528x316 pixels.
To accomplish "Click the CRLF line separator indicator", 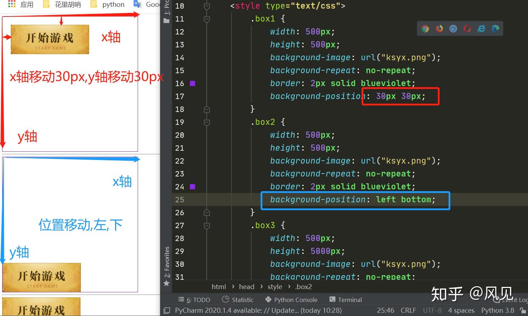I will click(408, 310).
